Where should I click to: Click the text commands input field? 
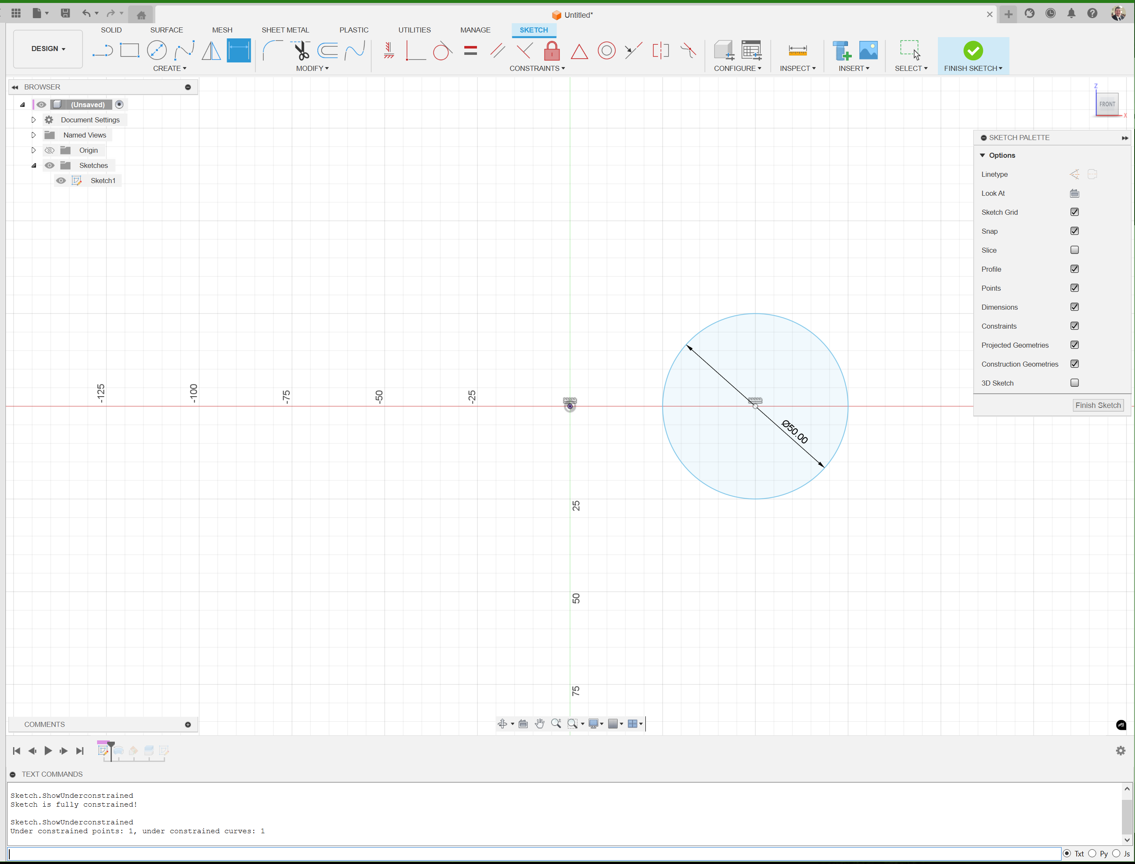click(x=534, y=854)
